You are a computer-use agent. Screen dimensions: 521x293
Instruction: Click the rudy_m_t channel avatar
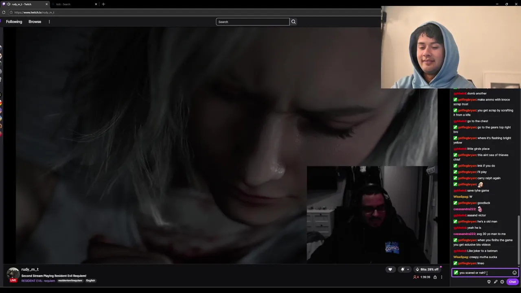point(13,273)
